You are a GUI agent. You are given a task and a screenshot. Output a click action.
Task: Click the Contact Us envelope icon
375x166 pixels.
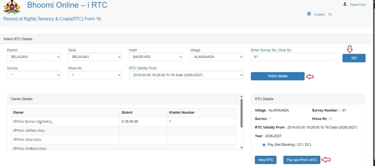pyautogui.click(x=309, y=14)
